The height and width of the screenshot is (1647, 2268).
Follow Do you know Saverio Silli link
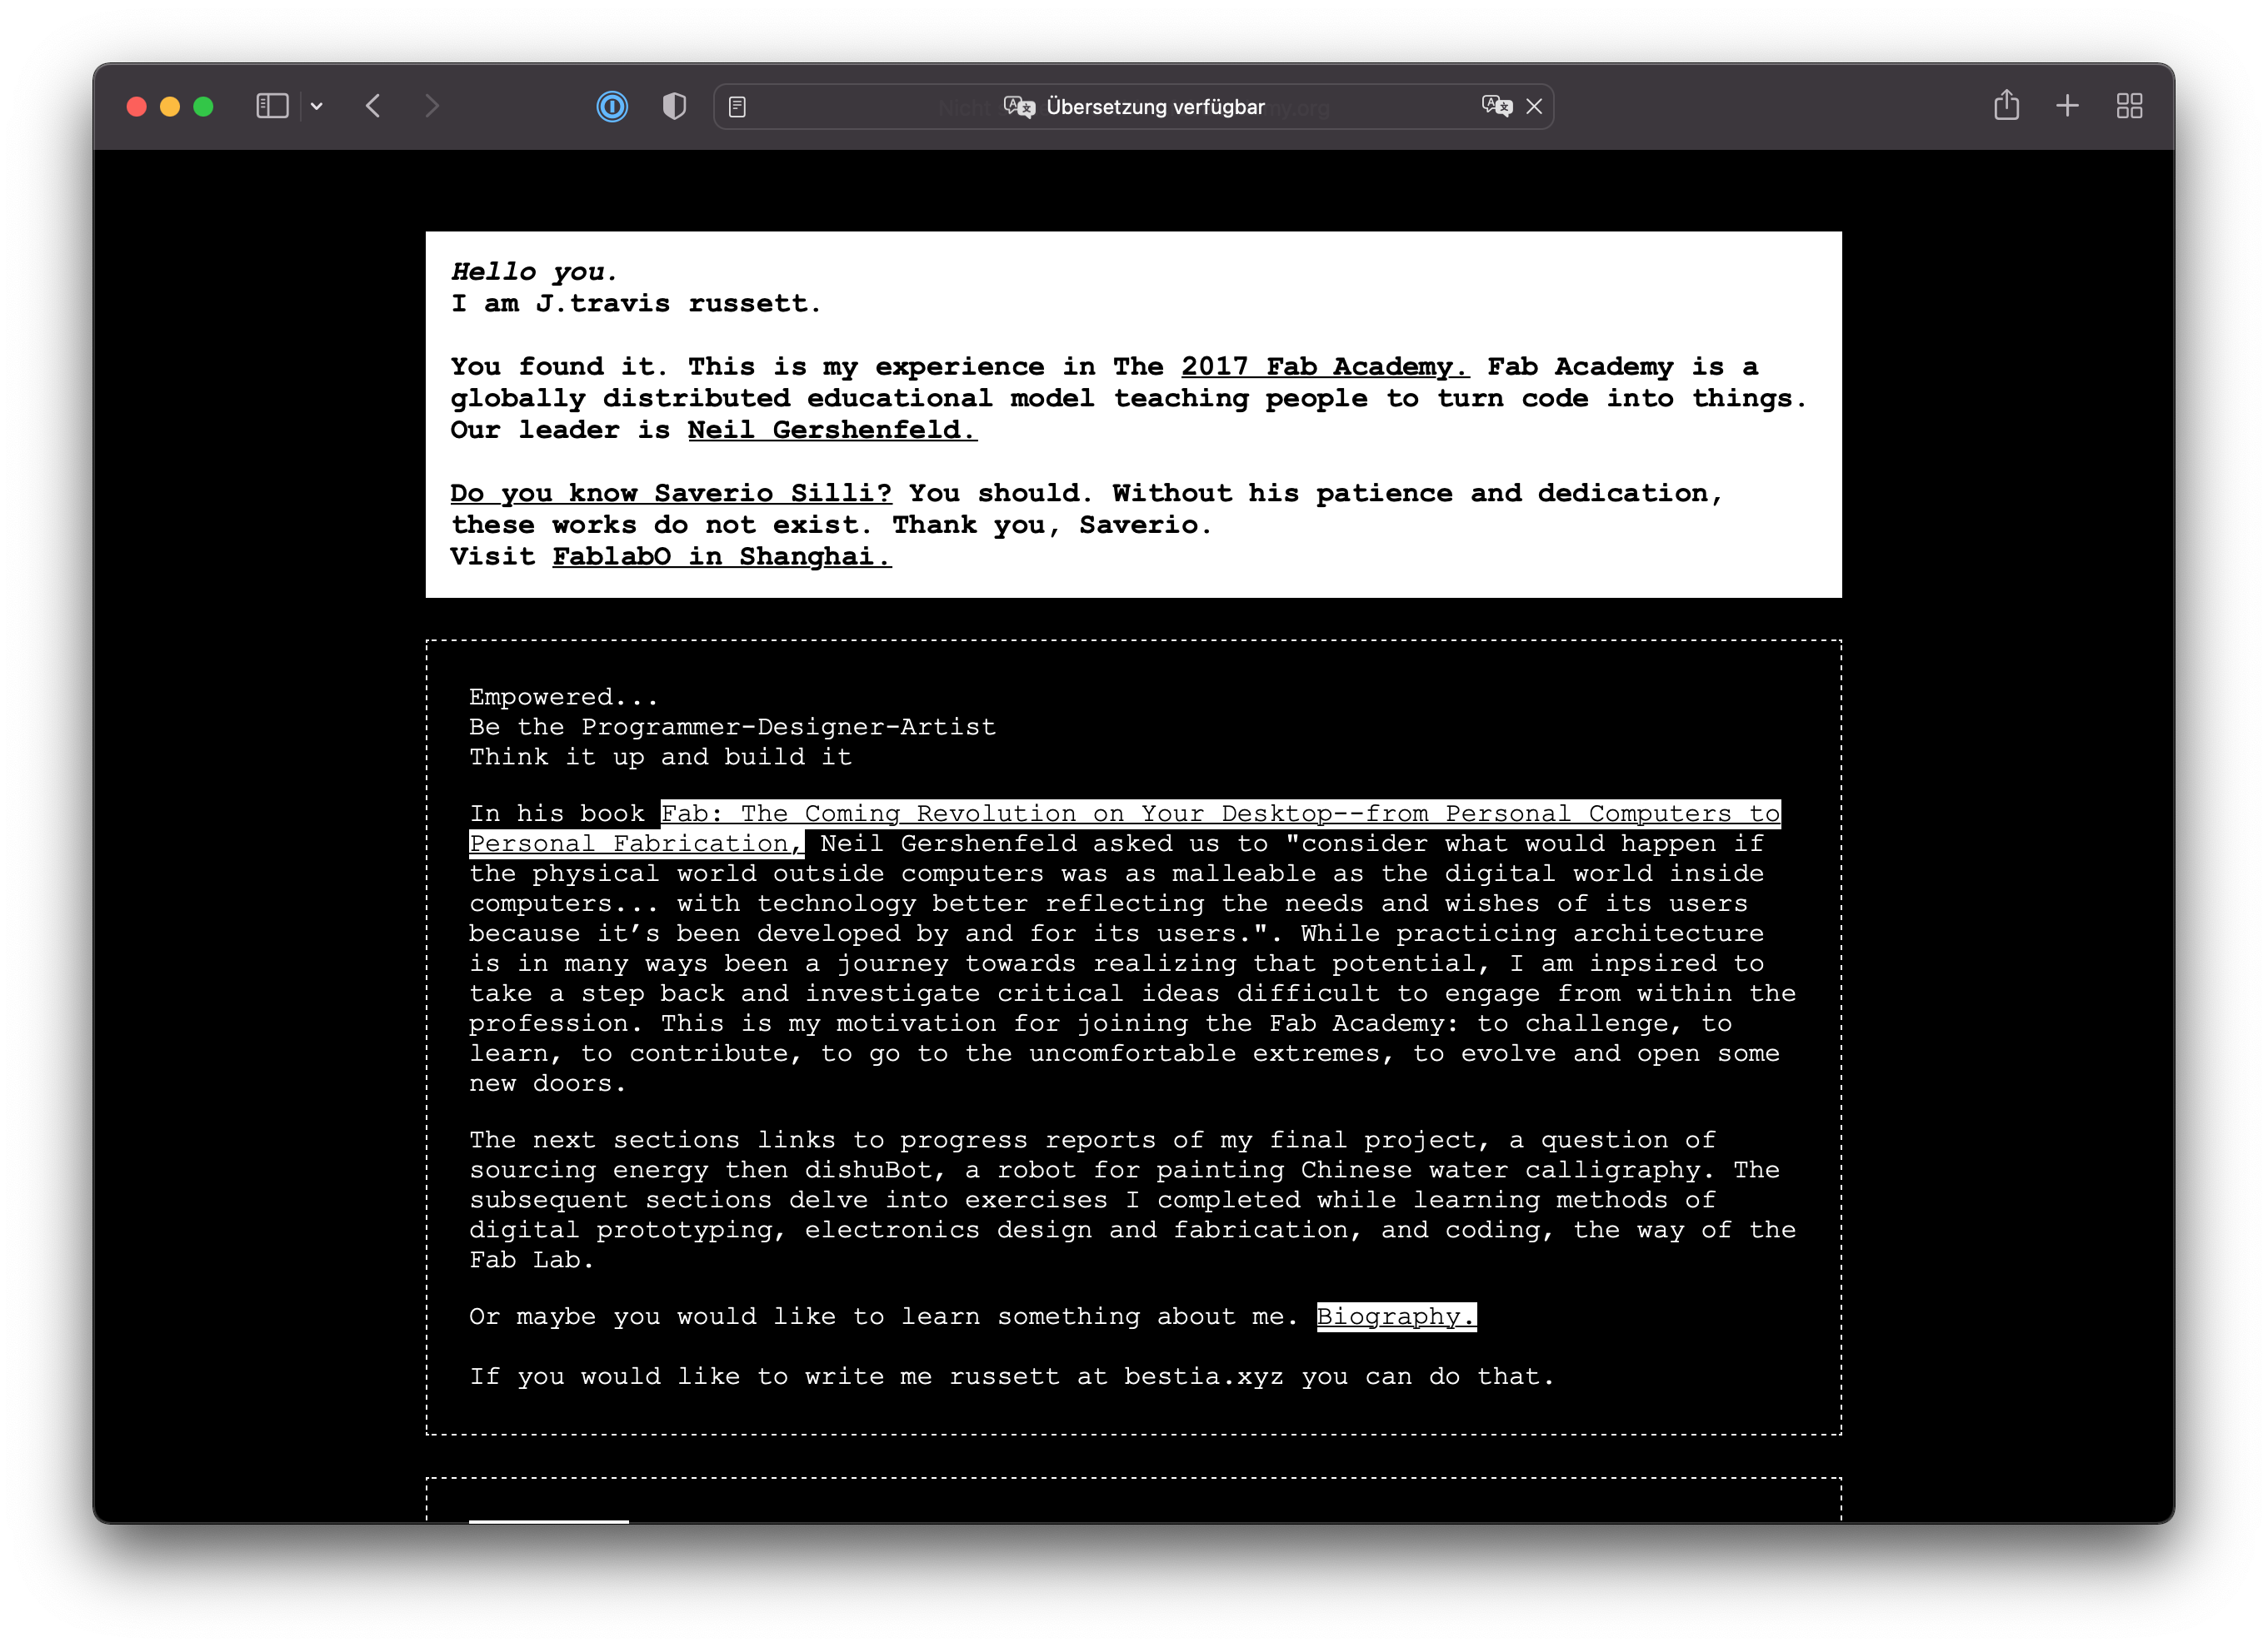pyautogui.click(x=670, y=494)
